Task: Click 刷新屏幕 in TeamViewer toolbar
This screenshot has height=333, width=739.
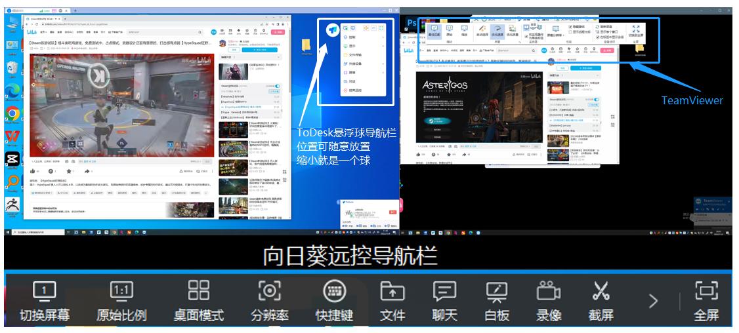Action: (x=604, y=27)
